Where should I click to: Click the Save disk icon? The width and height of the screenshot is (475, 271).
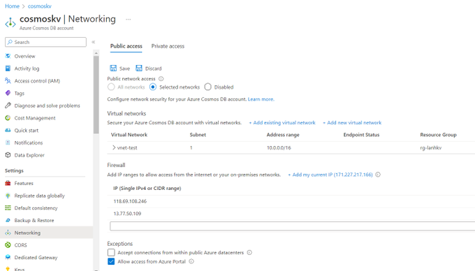coord(113,68)
